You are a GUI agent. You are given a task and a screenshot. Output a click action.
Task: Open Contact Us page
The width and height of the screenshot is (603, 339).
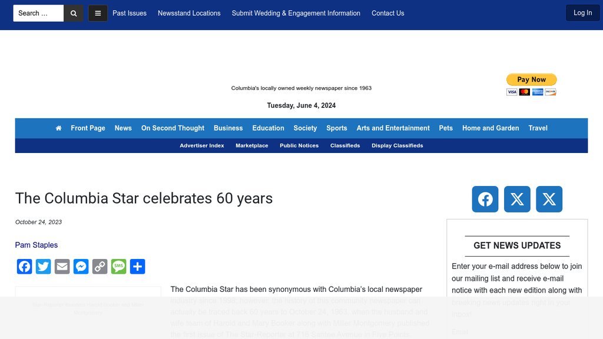388,13
